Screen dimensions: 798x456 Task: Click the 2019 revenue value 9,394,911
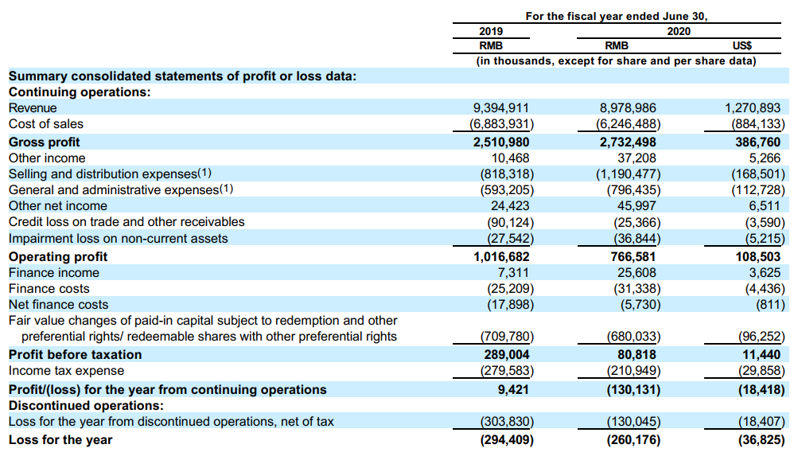point(500,108)
